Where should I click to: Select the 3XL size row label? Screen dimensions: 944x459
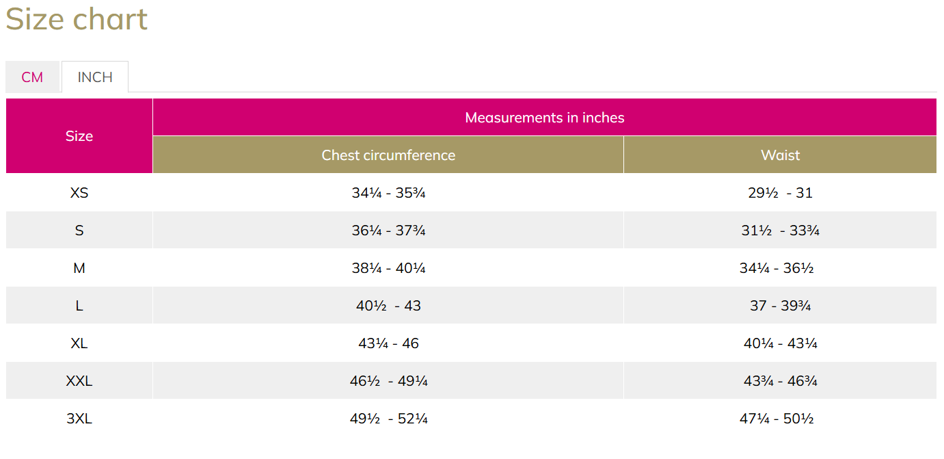click(x=79, y=419)
